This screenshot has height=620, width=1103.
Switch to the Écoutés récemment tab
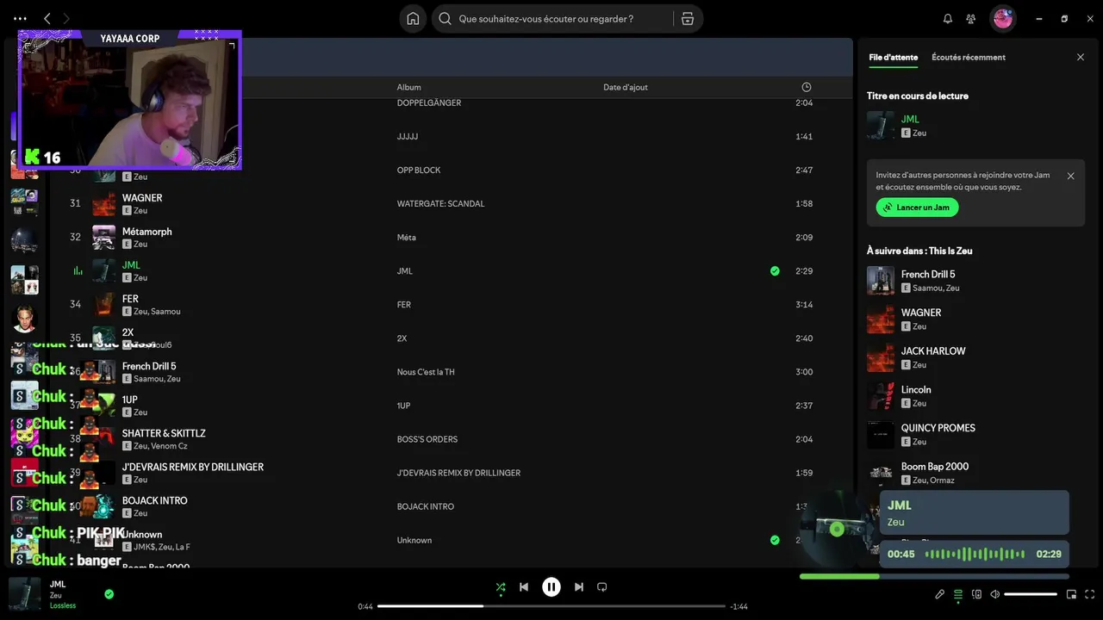pyautogui.click(x=969, y=58)
